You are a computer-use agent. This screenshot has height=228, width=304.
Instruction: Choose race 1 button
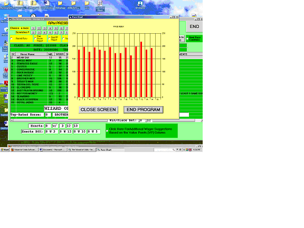pyautogui.click(x=33, y=28)
